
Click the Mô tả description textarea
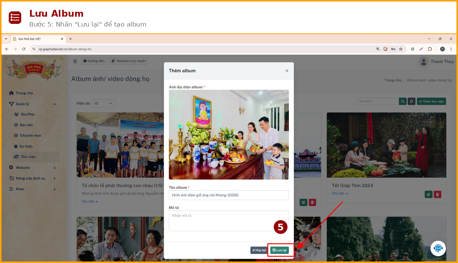[x=229, y=221]
